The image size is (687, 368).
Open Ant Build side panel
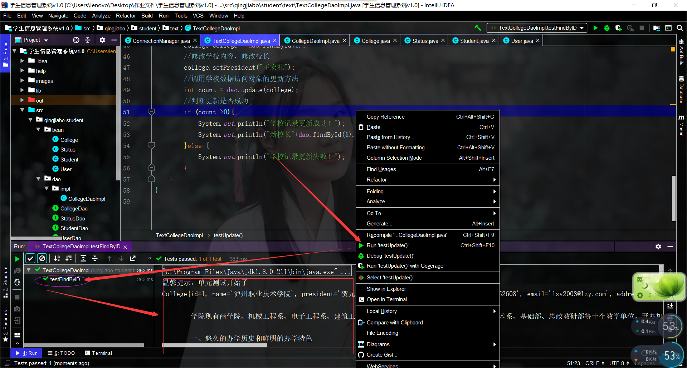681,52
